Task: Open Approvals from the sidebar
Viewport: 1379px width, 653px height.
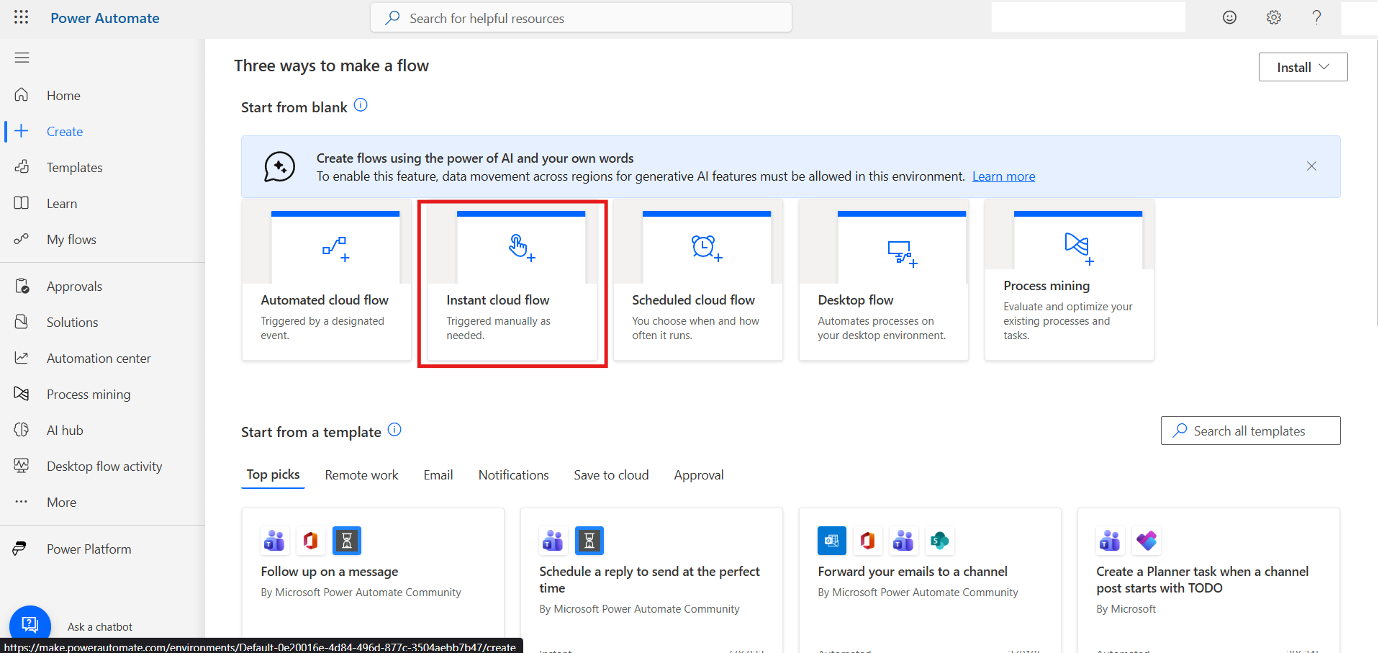Action: tap(74, 286)
